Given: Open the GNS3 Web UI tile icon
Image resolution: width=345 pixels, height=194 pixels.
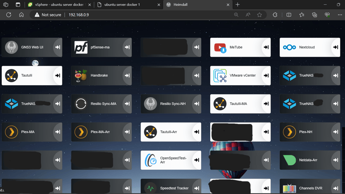Looking at the screenshot, I should point(11,47).
